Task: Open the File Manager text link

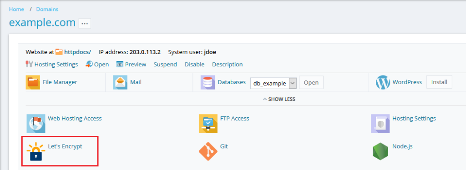Action: (x=60, y=82)
